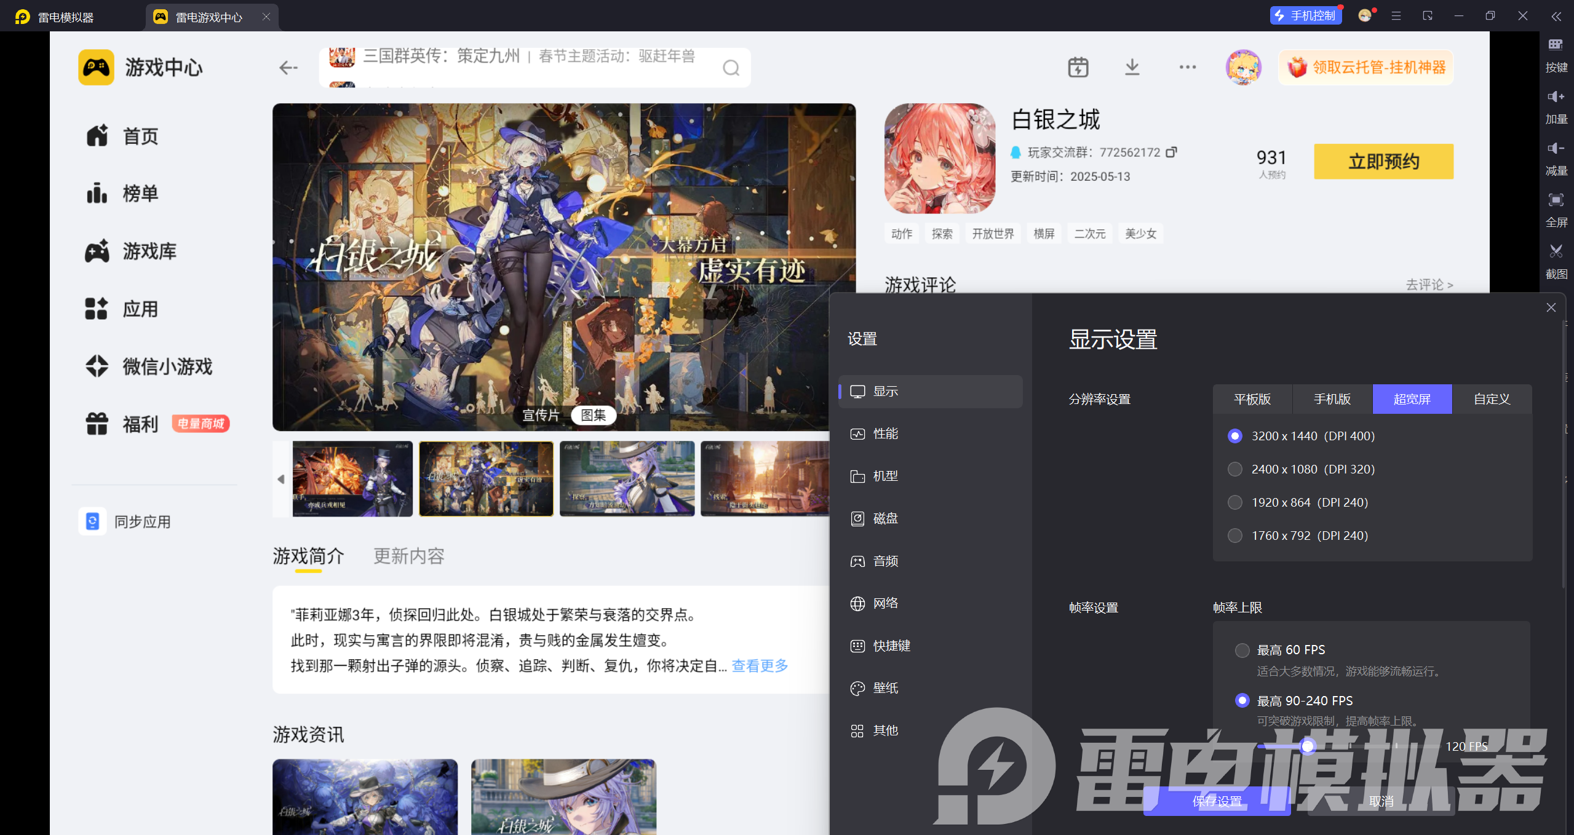Open 壁纸 settings category
This screenshot has height=835, width=1574.
pyautogui.click(x=930, y=688)
